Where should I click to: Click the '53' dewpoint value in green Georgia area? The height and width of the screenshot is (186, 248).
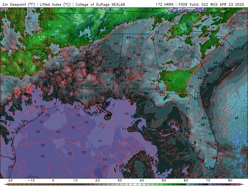(x=190, y=73)
